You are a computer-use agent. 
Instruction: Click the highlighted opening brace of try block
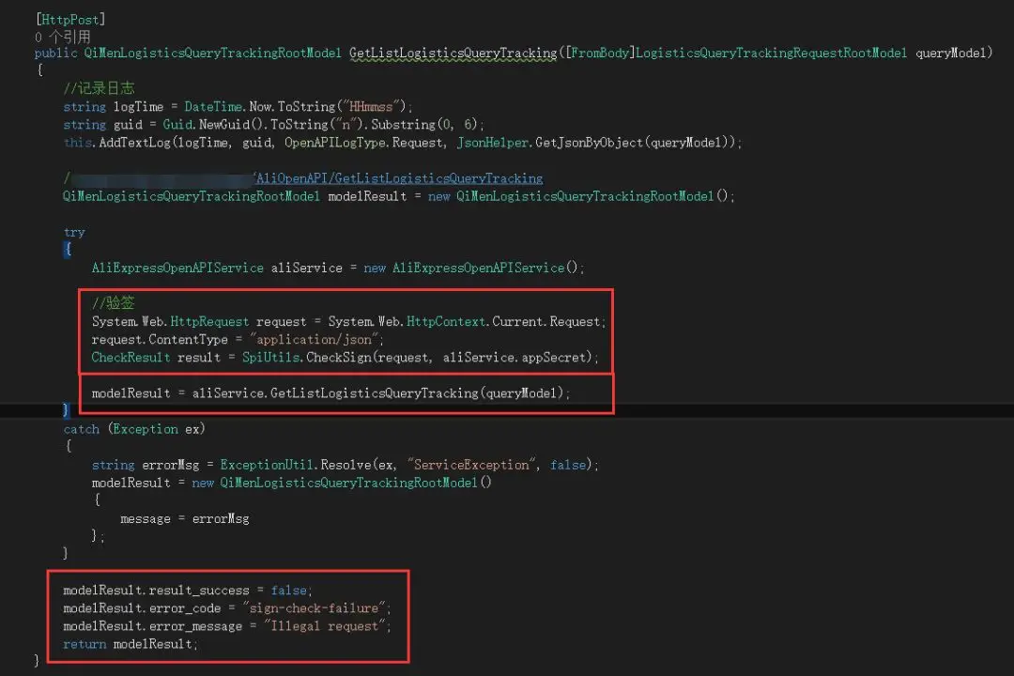coord(68,249)
